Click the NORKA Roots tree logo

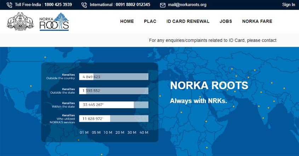[54, 22]
